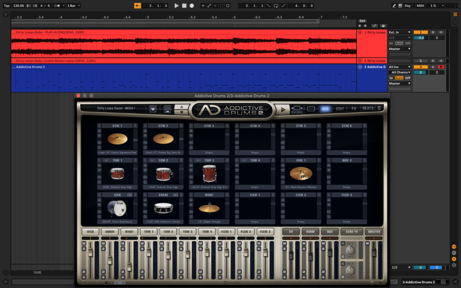
Task: Solo the SNARE mixer channel
Action: (104, 249)
